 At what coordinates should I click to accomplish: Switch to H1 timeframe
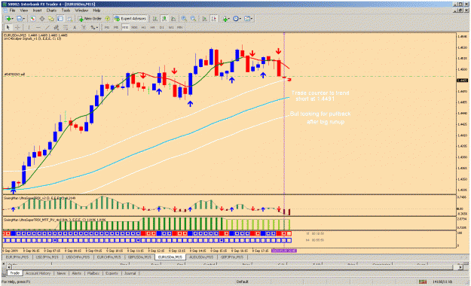[x=144, y=27]
